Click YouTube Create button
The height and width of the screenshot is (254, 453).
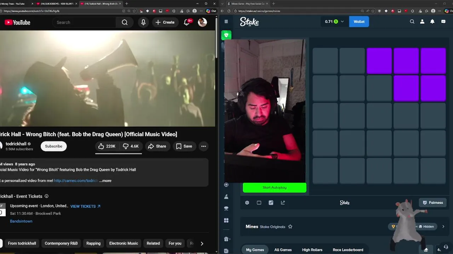(x=165, y=22)
